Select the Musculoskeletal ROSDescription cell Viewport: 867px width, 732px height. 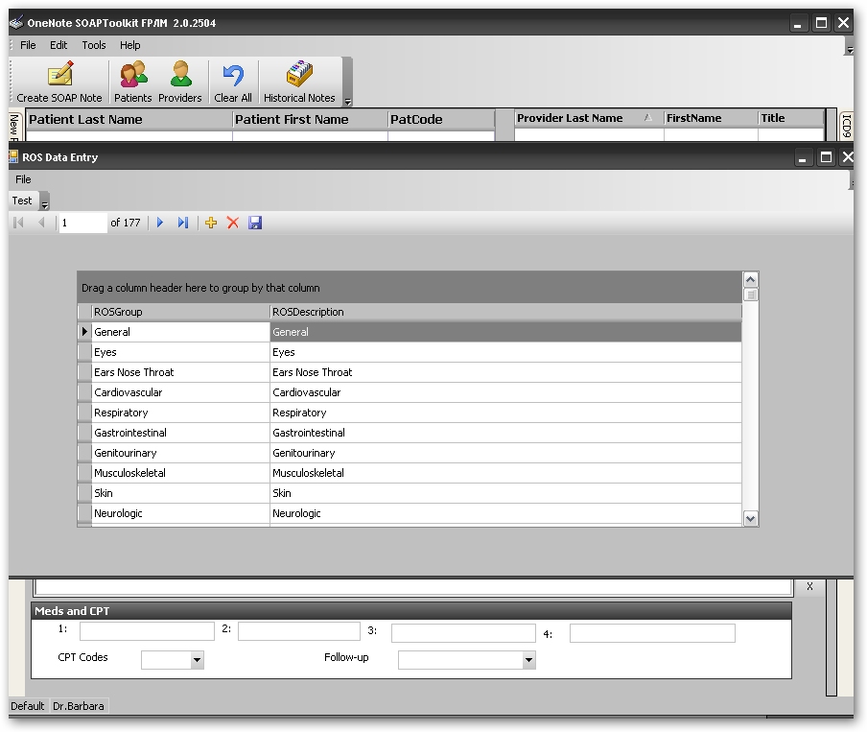[505, 473]
